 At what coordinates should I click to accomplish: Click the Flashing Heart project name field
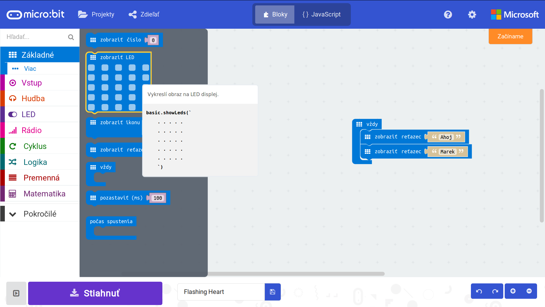221,292
